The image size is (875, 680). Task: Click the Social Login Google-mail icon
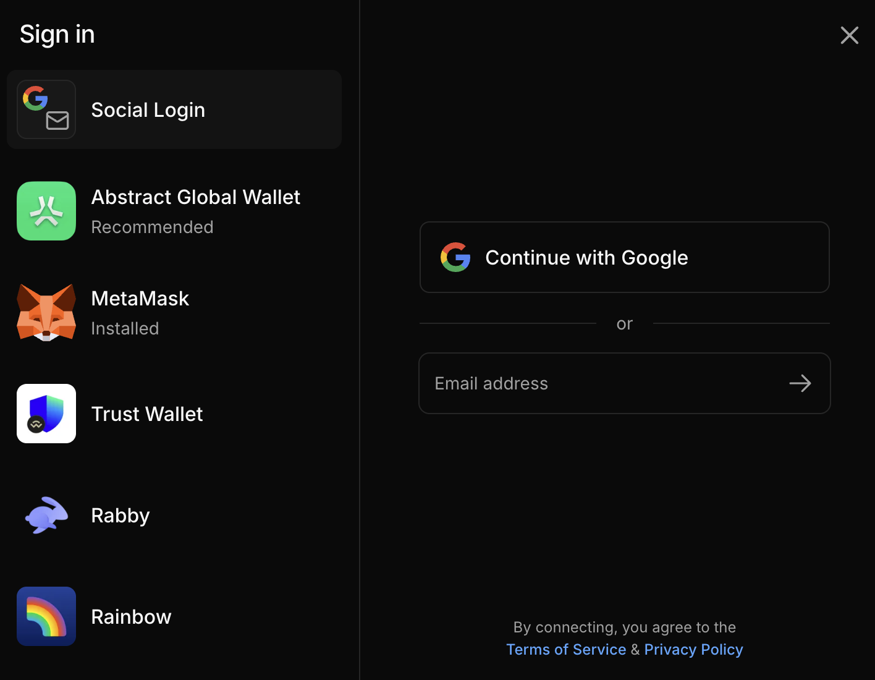point(46,109)
